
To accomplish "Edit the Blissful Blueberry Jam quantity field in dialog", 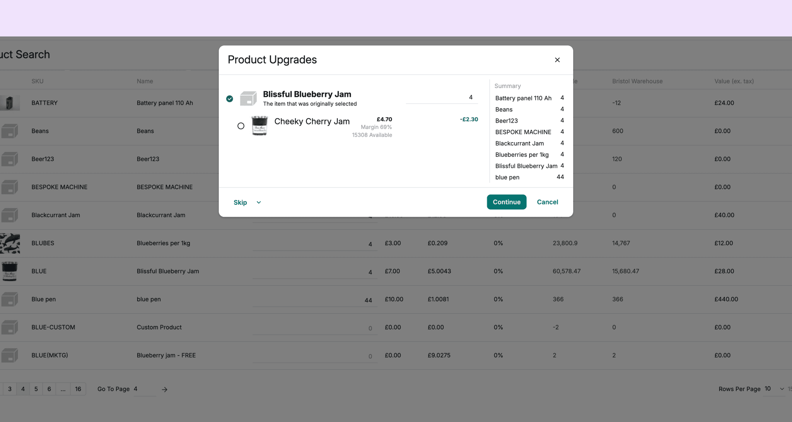I will 442,97.
